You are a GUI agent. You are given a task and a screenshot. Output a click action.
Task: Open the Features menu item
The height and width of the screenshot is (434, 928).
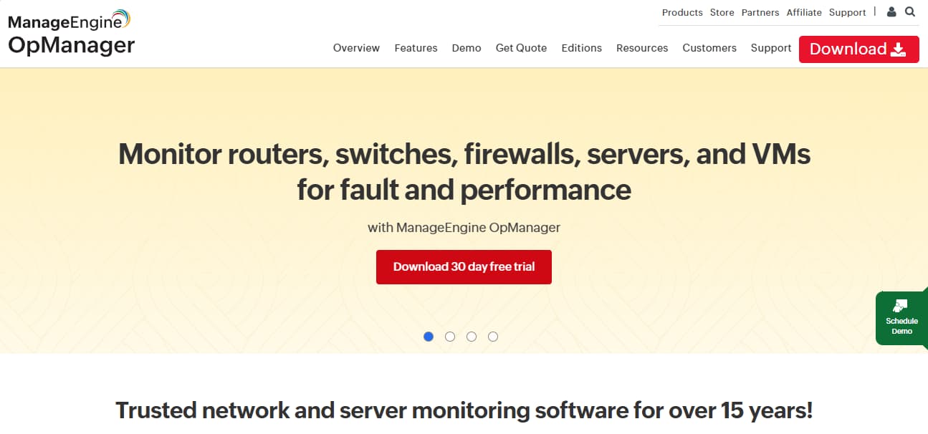(416, 48)
